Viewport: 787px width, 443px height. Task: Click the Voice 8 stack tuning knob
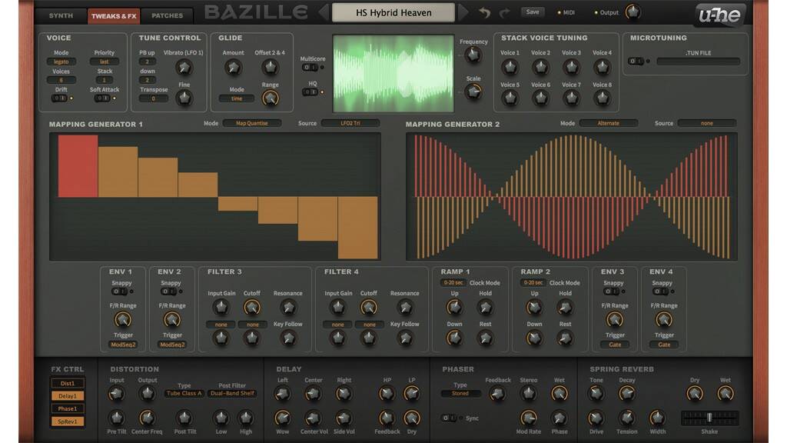coord(602,98)
